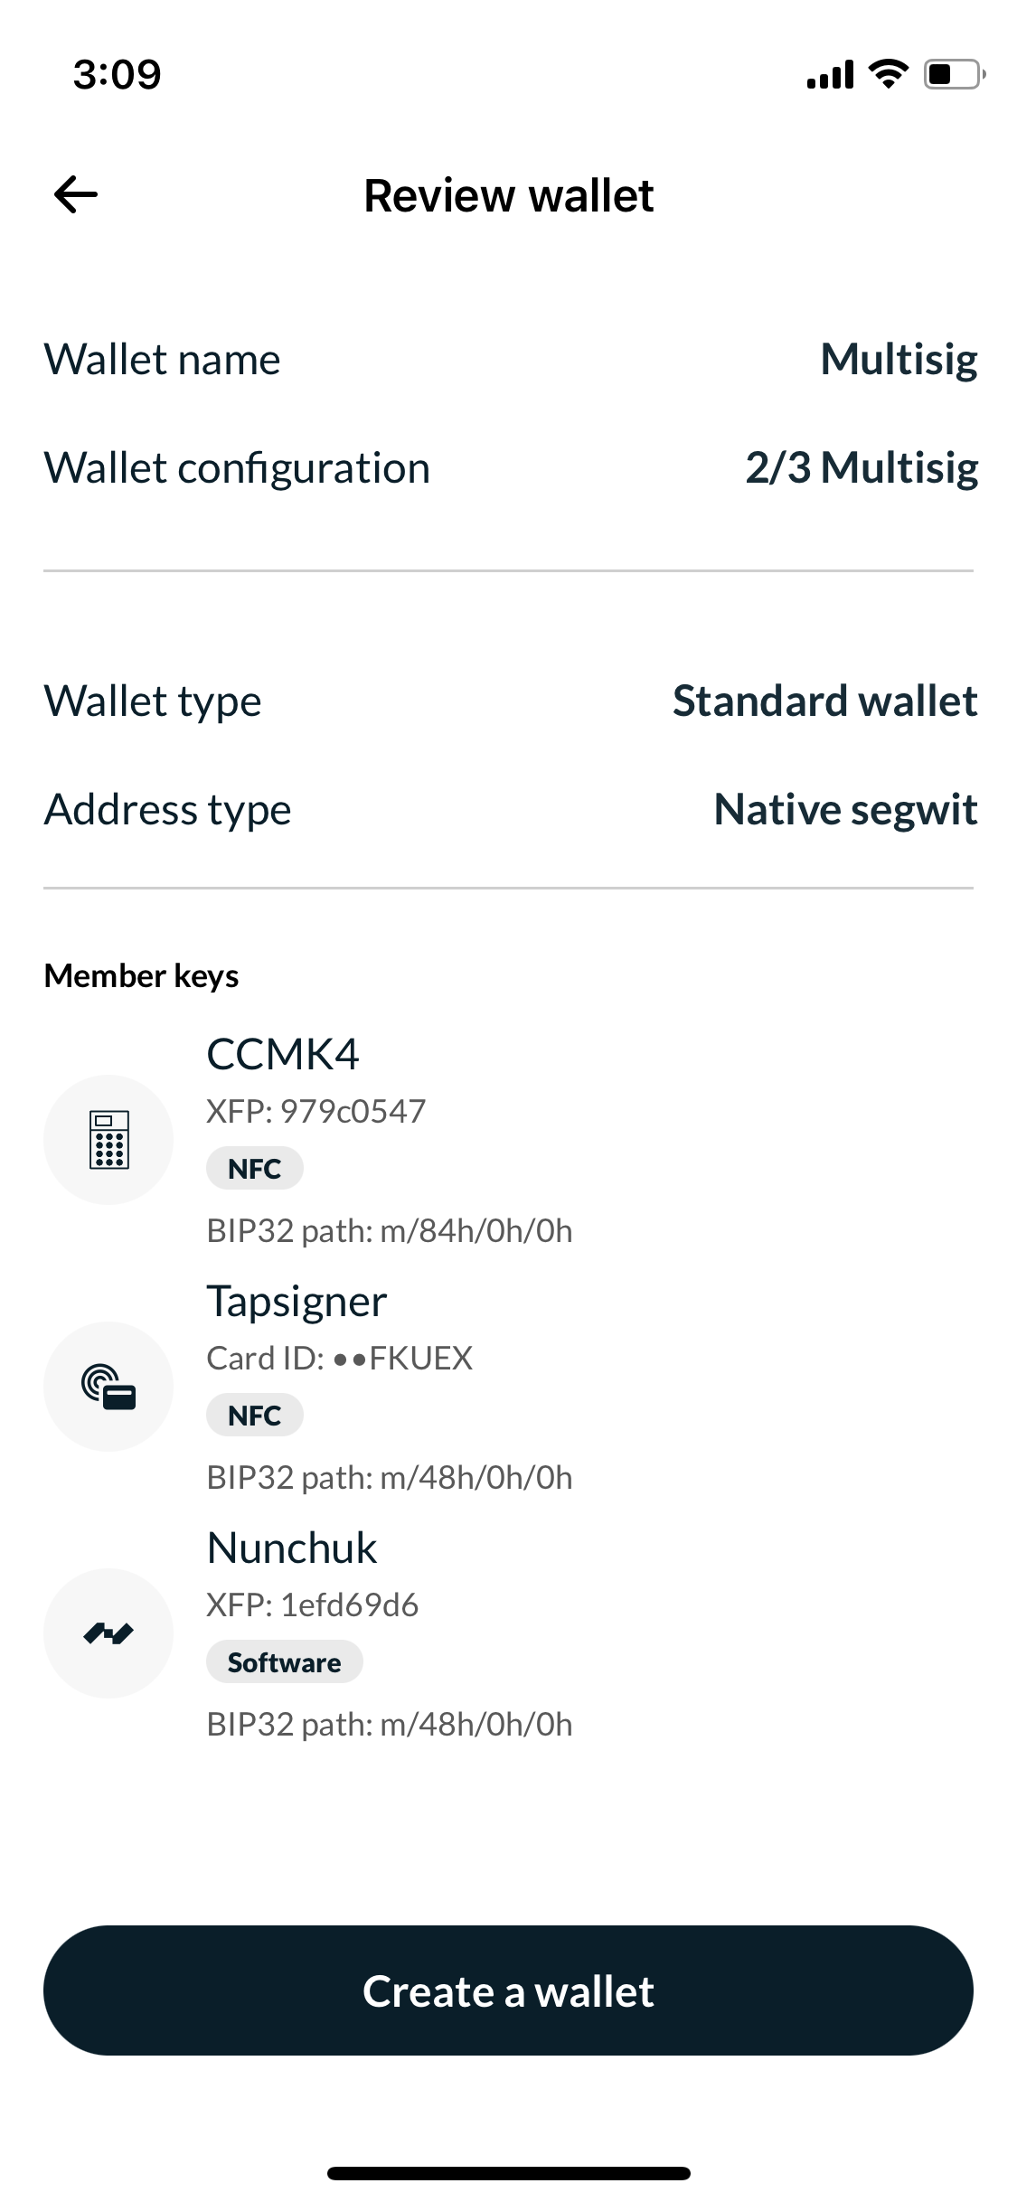Screen dimensions: 1017x2202
Task: Tap the Wi-Fi status icon
Action: [x=889, y=74]
